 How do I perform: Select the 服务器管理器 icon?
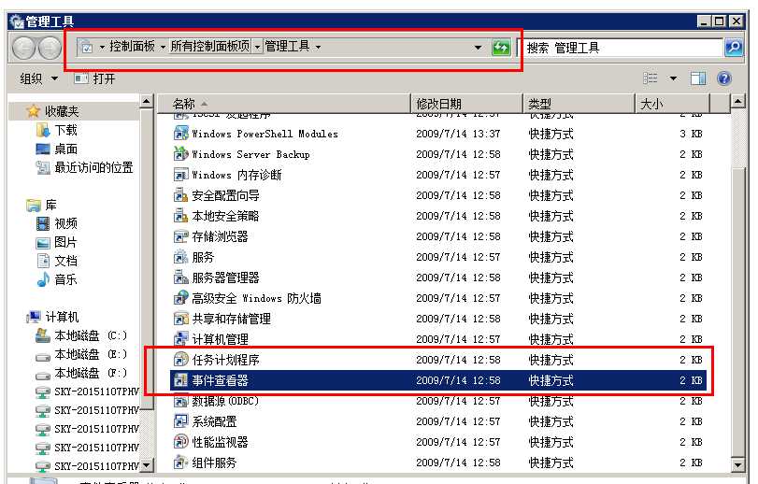click(180, 278)
